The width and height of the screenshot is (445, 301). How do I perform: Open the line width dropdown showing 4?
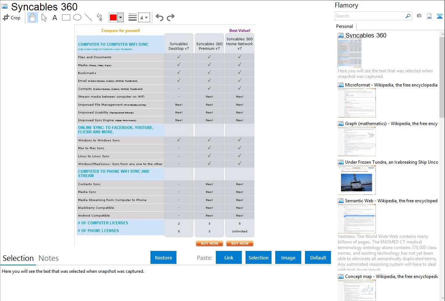tap(144, 17)
